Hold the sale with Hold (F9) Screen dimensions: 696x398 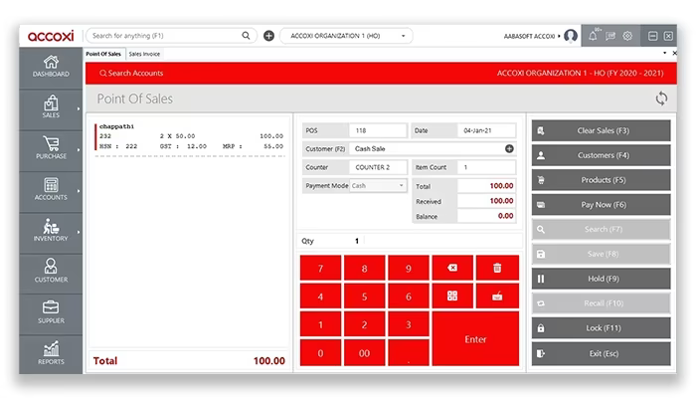pos(601,279)
